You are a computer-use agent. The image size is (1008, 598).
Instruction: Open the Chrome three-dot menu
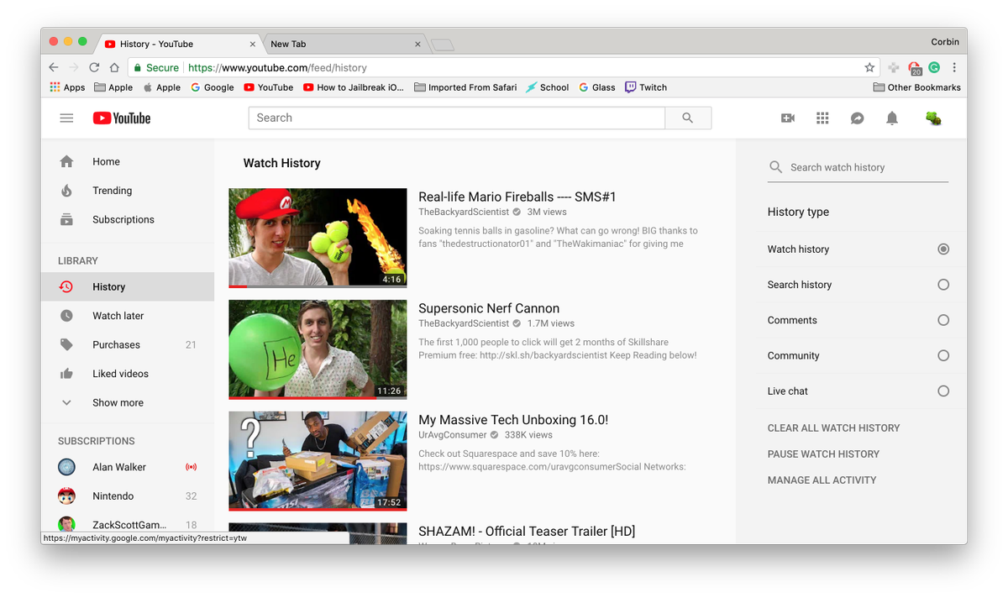[x=953, y=67]
